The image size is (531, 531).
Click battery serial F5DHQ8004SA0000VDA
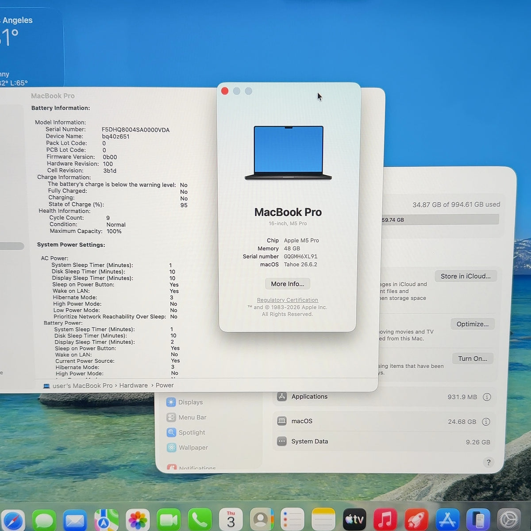pyautogui.click(x=135, y=130)
